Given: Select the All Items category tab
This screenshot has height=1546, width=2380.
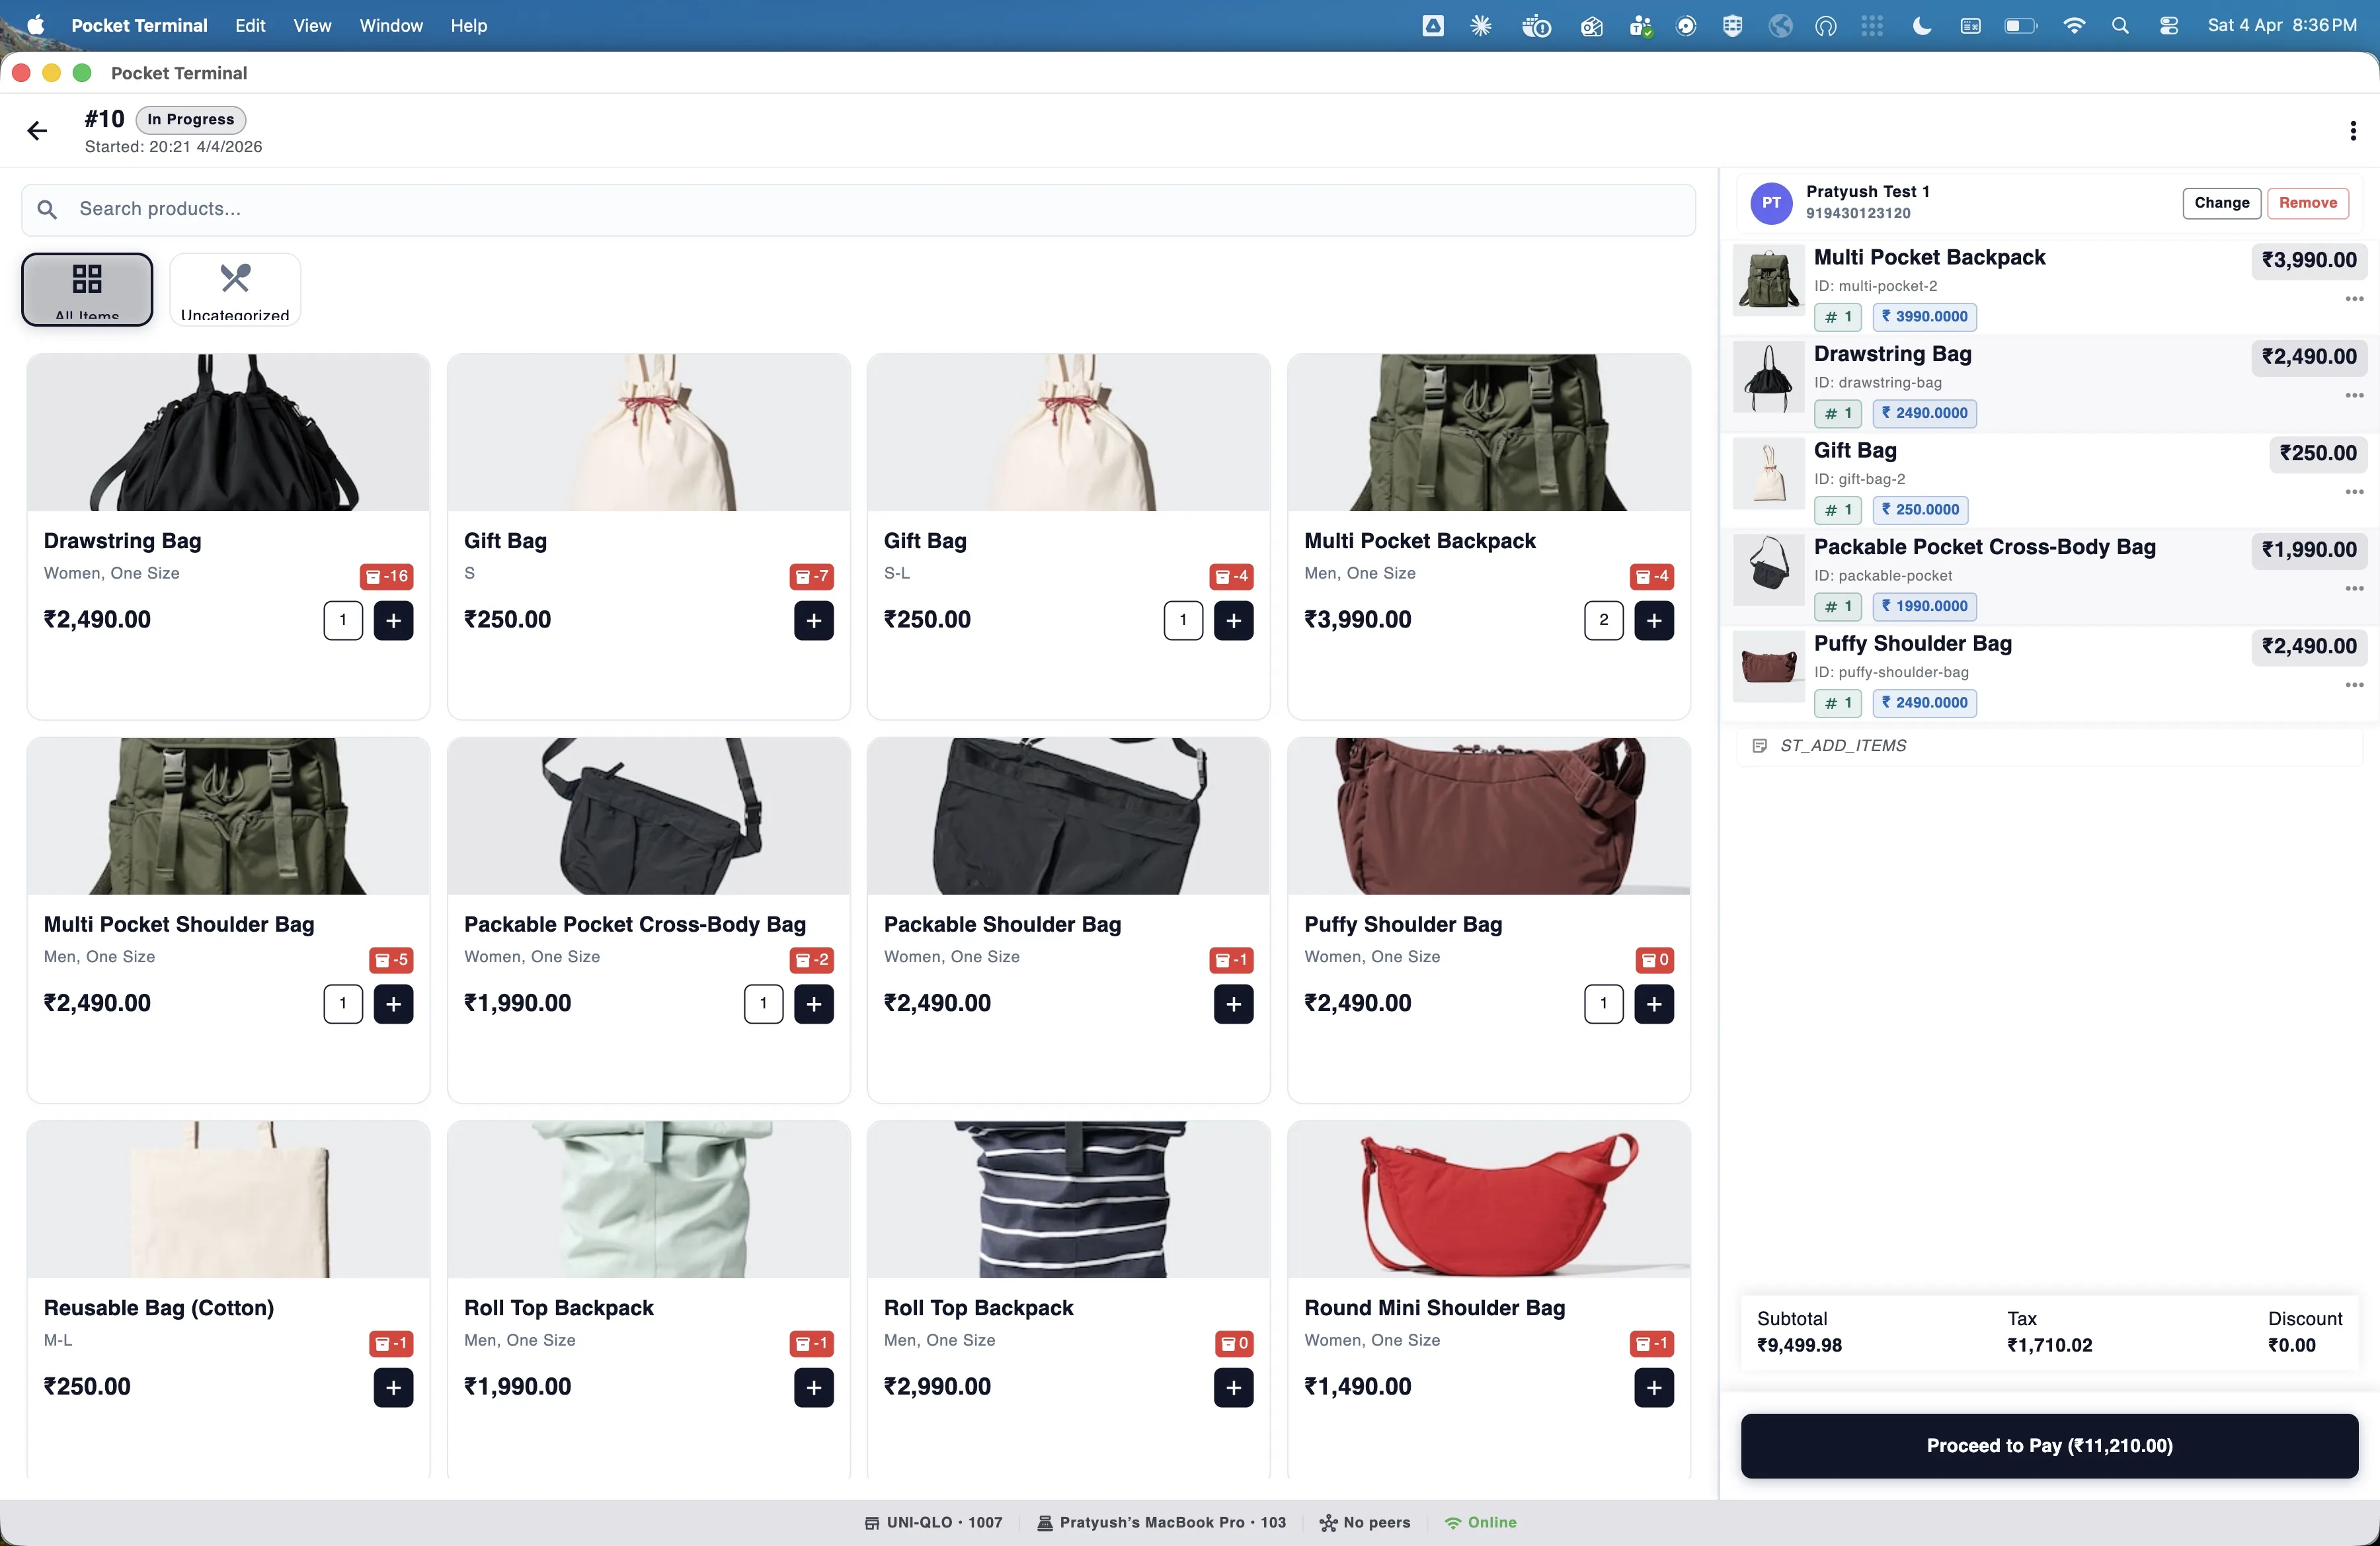Looking at the screenshot, I should pyautogui.click(x=87, y=289).
